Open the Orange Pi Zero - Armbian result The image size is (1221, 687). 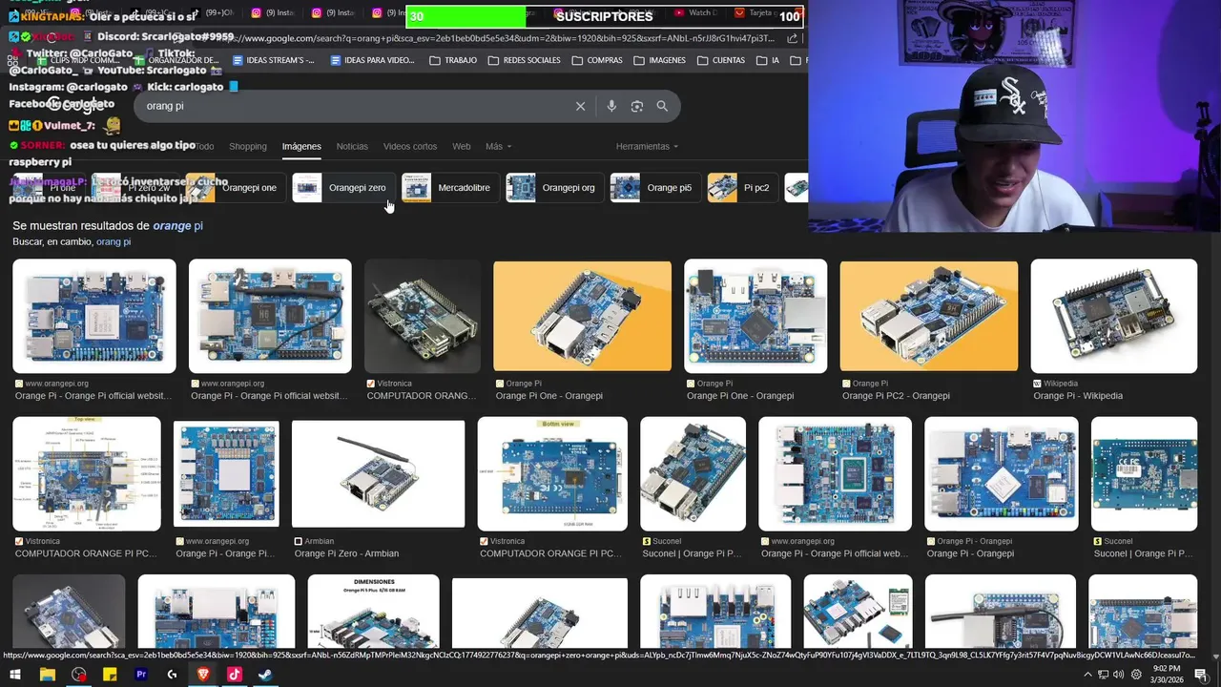346,553
